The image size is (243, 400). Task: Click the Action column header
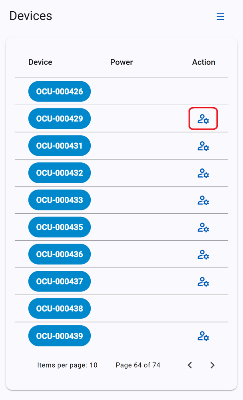[203, 62]
